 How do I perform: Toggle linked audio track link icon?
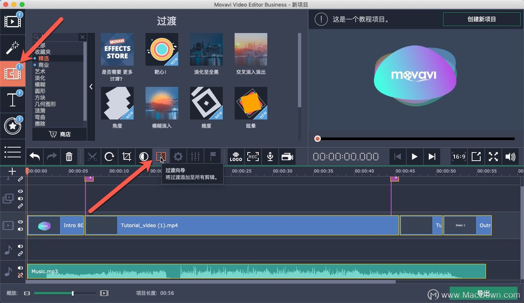point(20,254)
